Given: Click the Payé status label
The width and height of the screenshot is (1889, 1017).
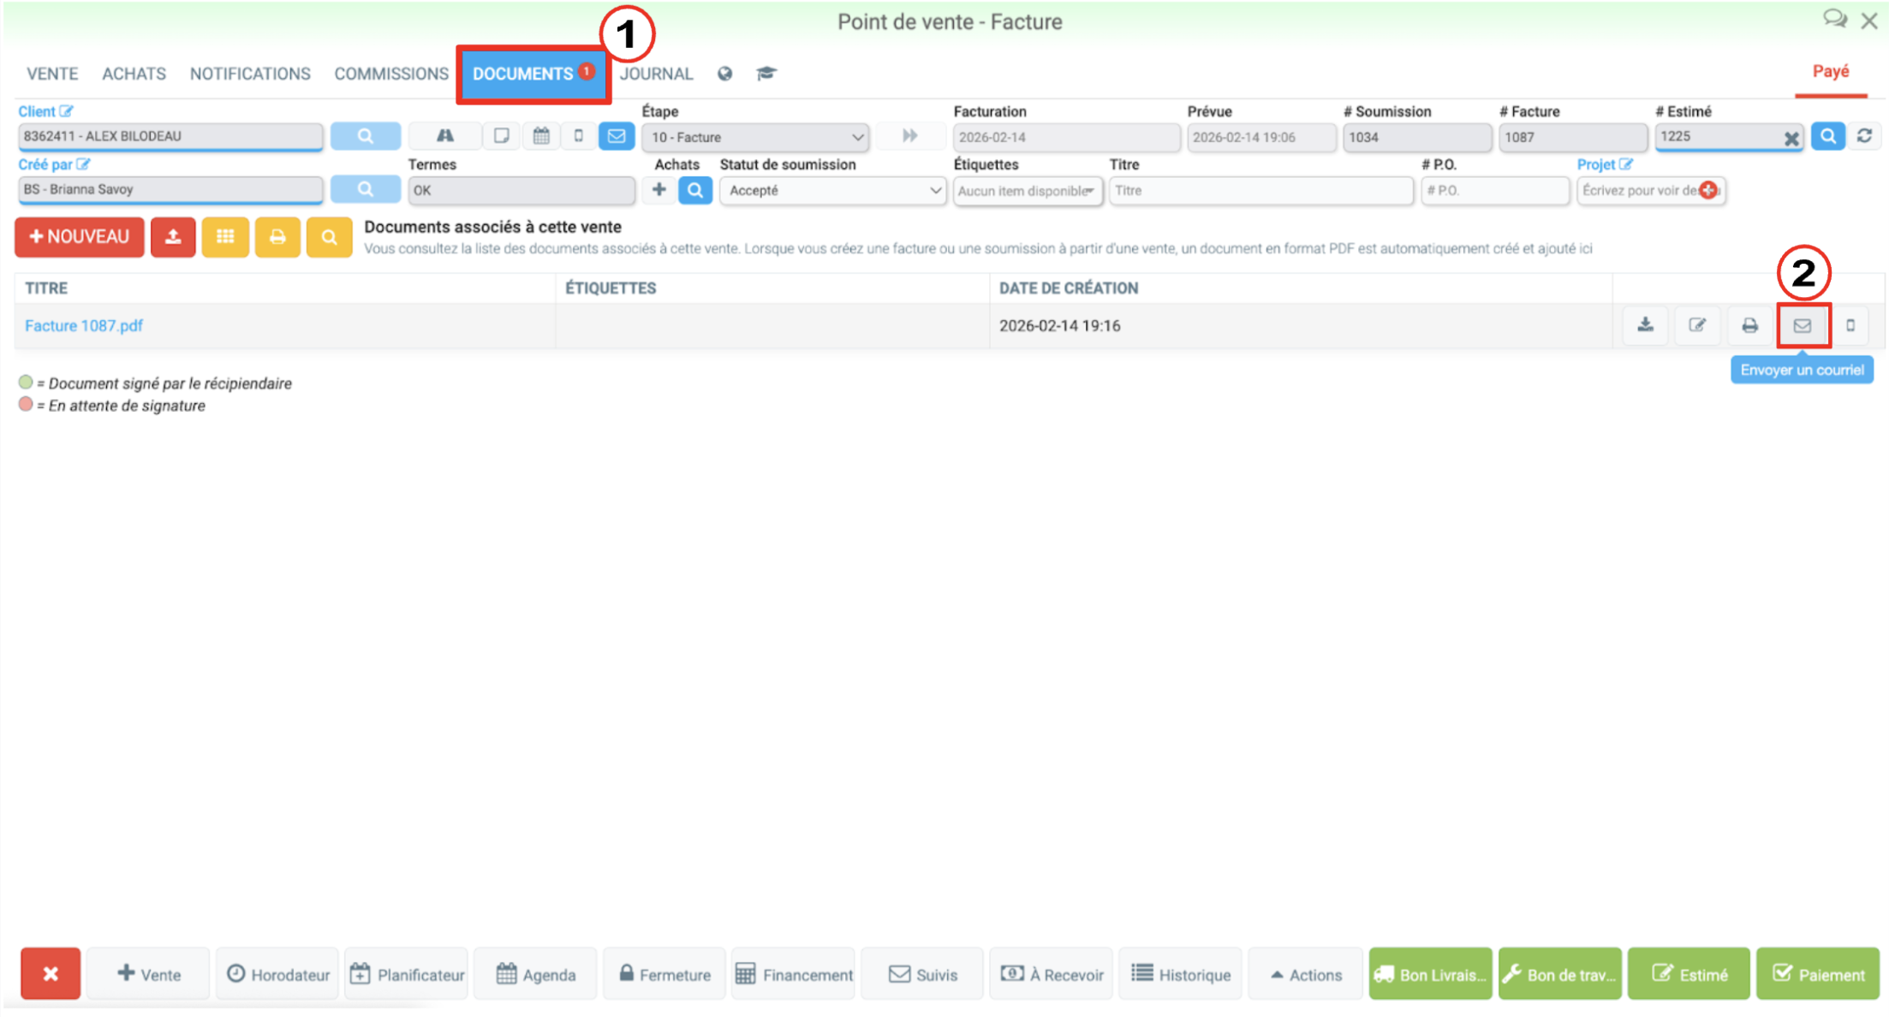Looking at the screenshot, I should 1831,72.
